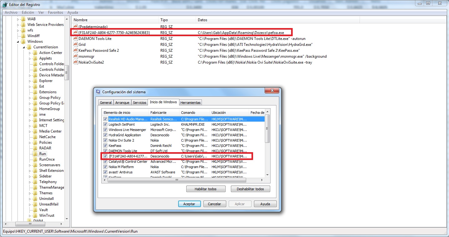Expand the Explorer registry key
449x237 pixels.
pos(30,81)
